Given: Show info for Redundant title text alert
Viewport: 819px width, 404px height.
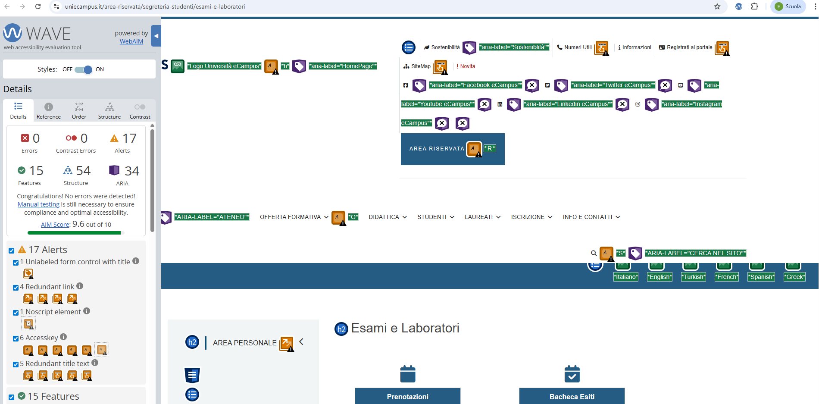Looking at the screenshot, I should [95, 363].
